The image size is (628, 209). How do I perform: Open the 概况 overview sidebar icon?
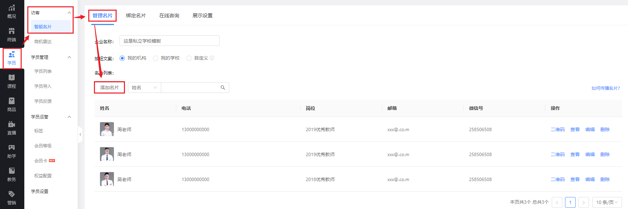point(12,12)
